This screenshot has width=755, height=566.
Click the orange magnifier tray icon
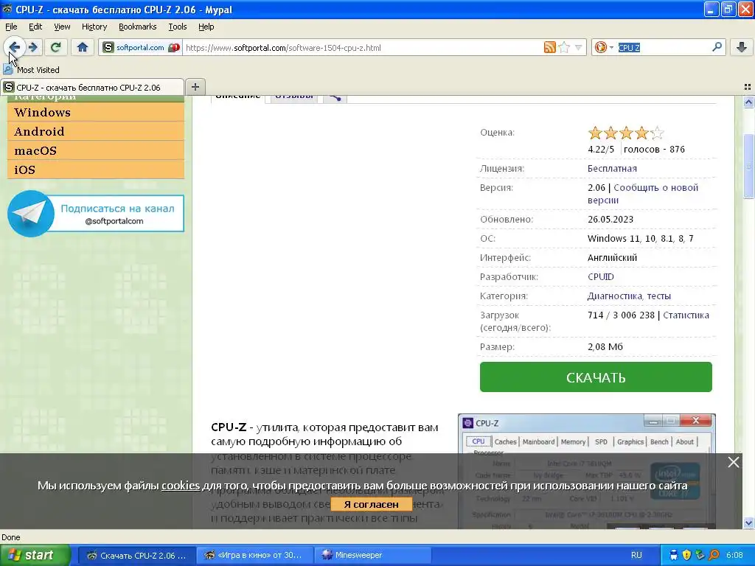[714, 555]
